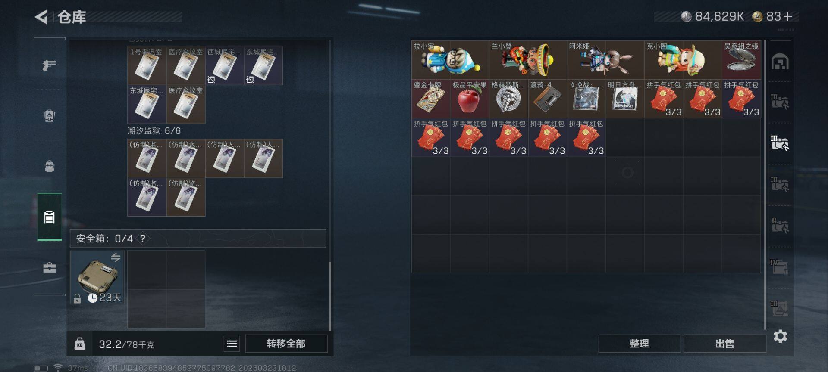Select the 极品平安果 red apple item

470,99
